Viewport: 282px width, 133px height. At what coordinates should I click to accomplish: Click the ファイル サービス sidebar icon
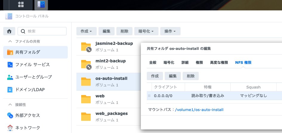(10, 65)
